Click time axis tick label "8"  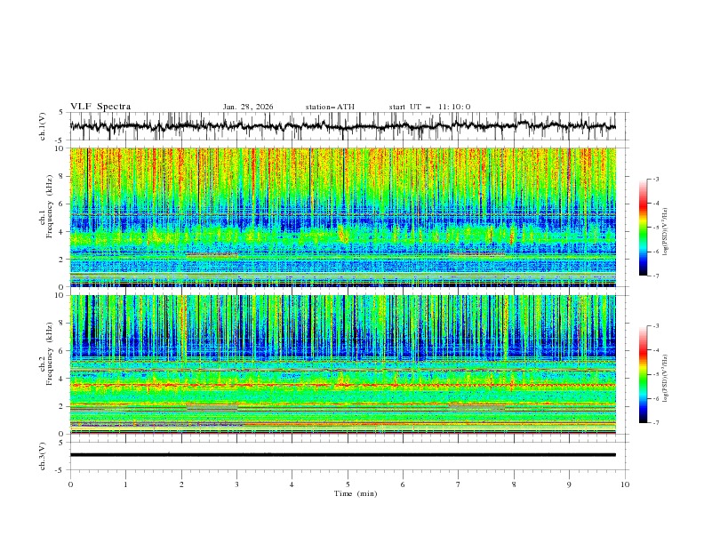pyautogui.click(x=514, y=484)
